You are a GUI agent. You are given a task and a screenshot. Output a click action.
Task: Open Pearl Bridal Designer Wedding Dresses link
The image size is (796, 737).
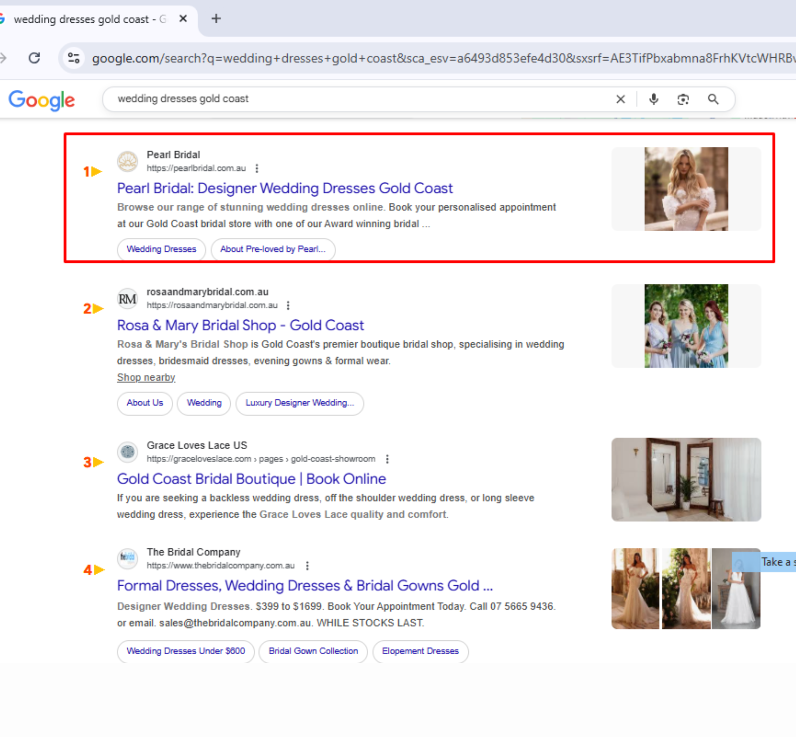[284, 188]
